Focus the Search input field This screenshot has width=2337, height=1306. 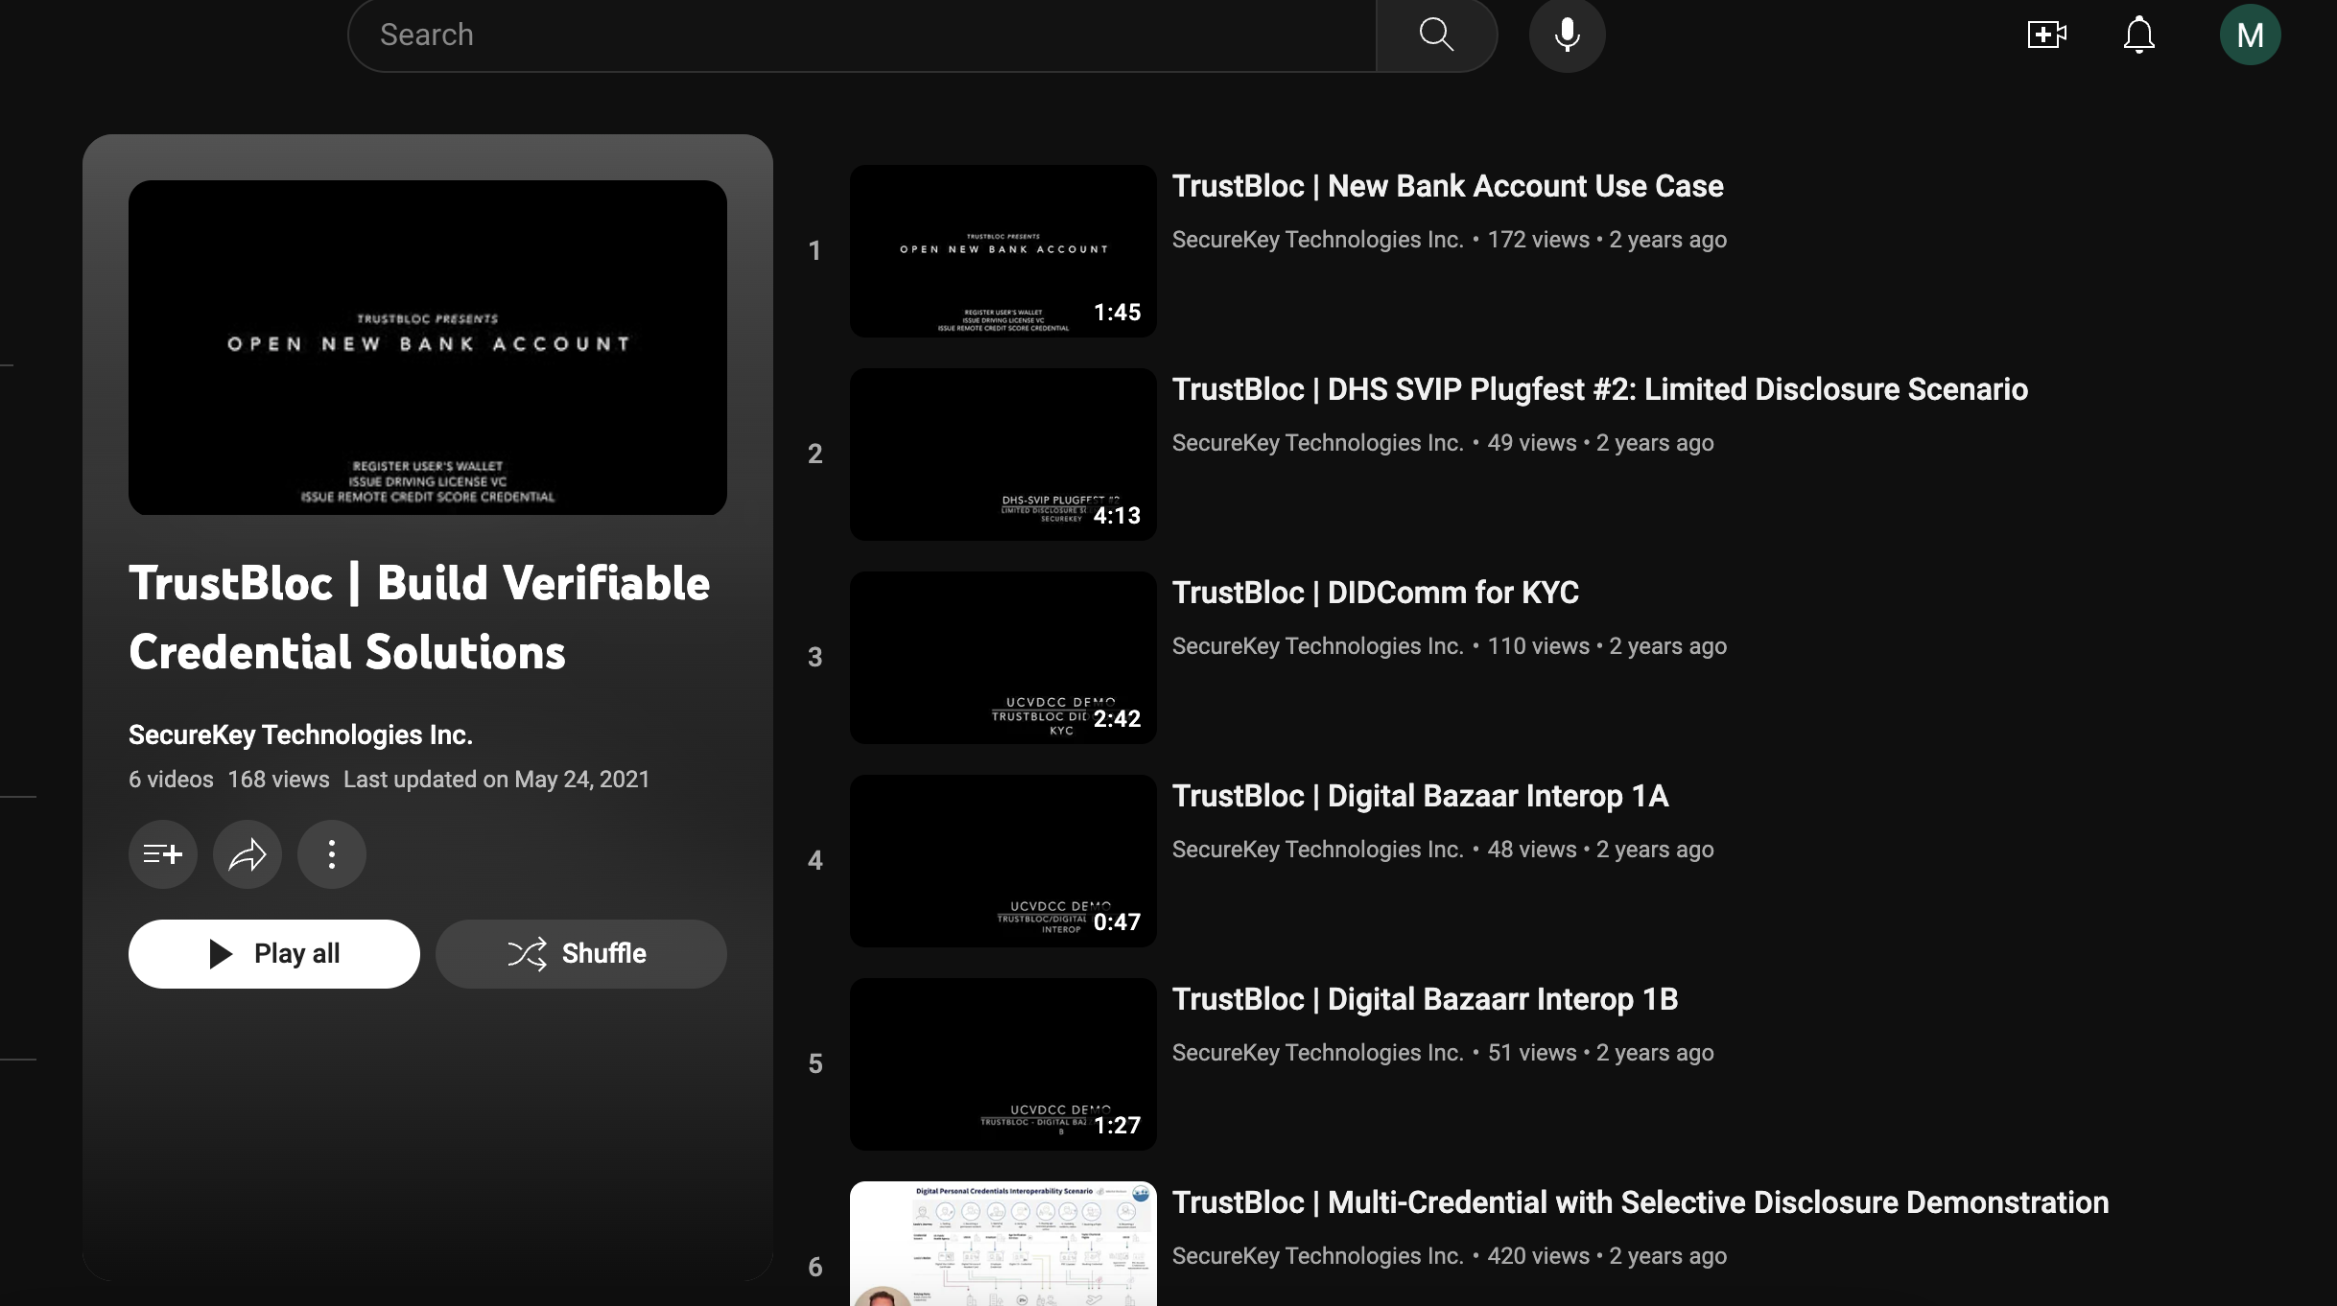862,35
